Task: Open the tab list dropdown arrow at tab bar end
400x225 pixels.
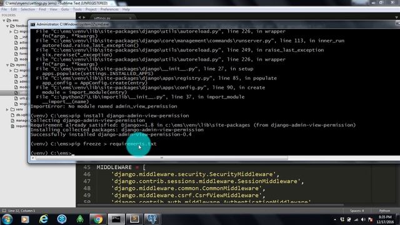Action: [x=396, y=17]
